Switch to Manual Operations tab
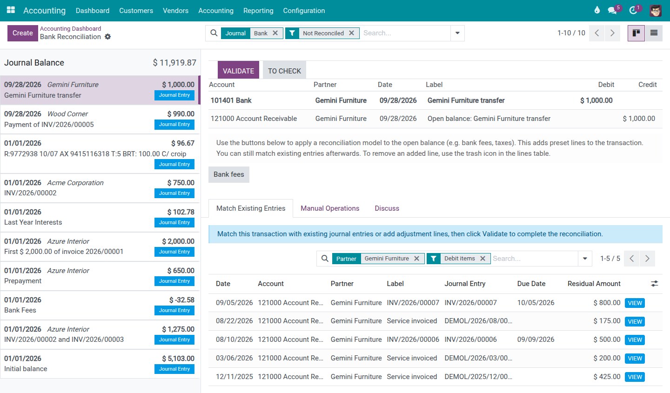 pyautogui.click(x=330, y=208)
